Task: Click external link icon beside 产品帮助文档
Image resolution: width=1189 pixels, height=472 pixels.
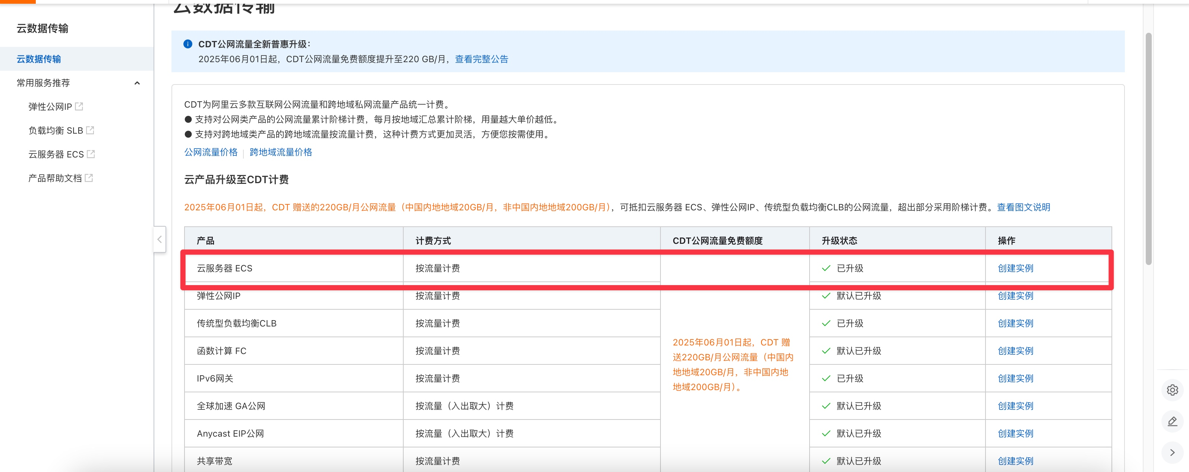Action: [x=89, y=178]
